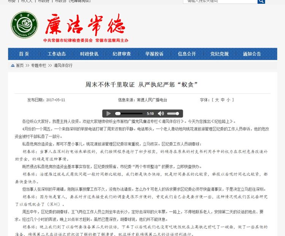Viewport: 285px width, 236px height.
Task: Go to 清风伴你行 in the breadcrumb
Action: pyautogui.click(x=63, y=65)
